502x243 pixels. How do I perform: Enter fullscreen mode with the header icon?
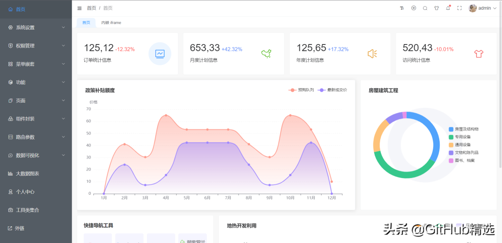coord(460,8)
